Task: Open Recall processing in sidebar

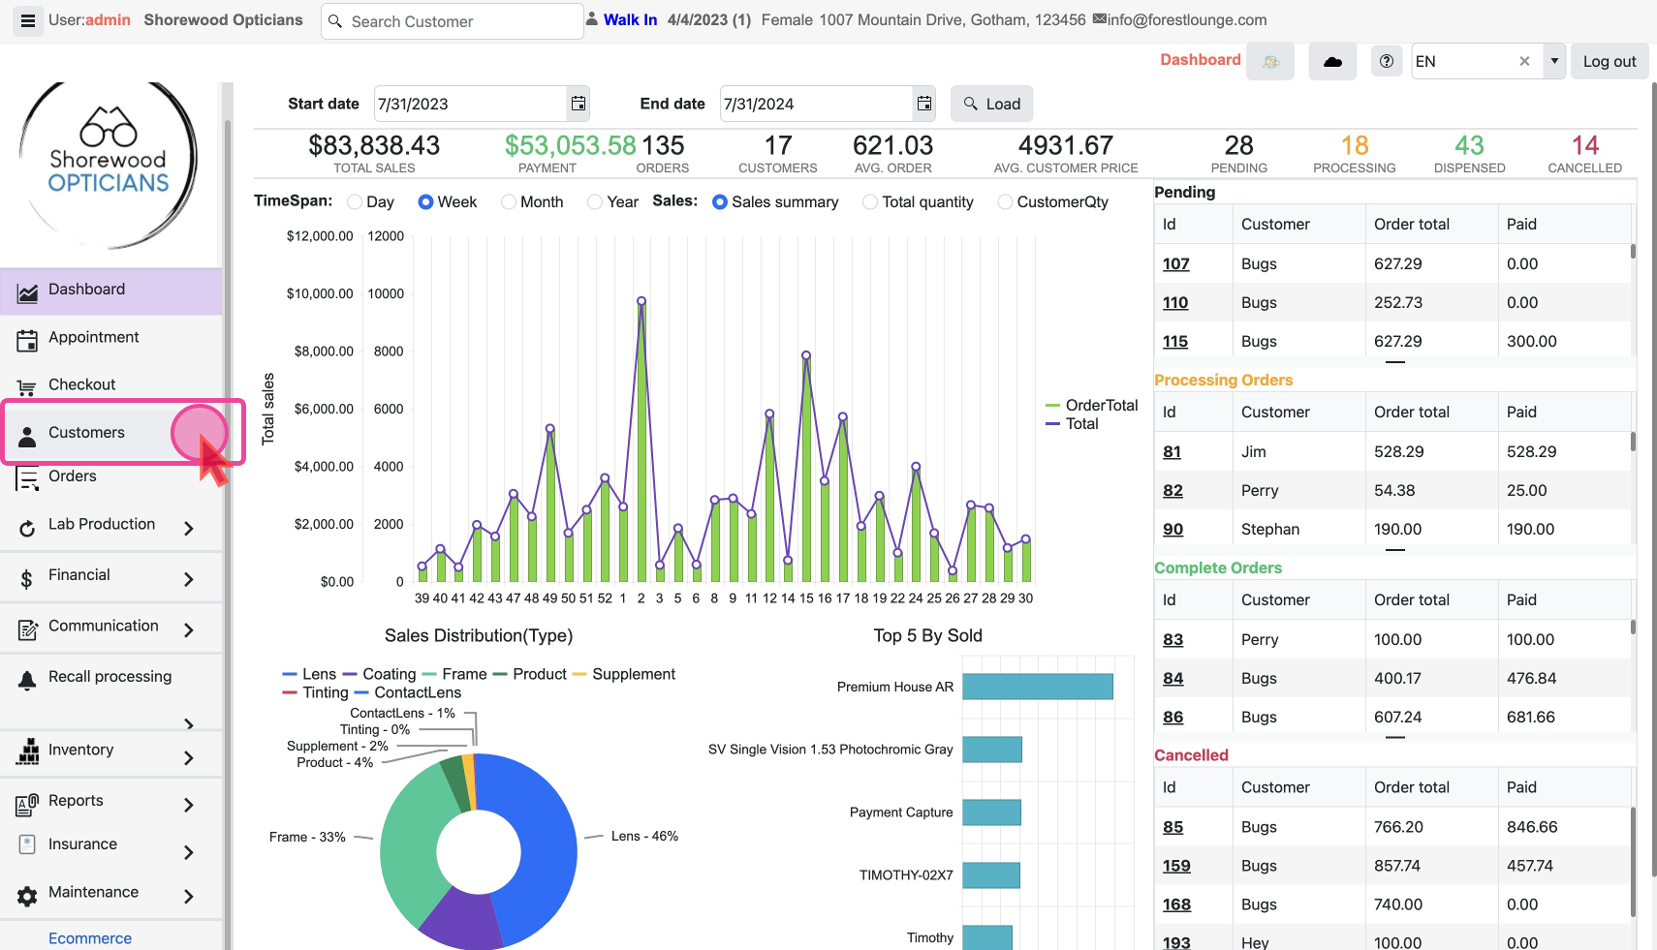Action: (109, 677)
